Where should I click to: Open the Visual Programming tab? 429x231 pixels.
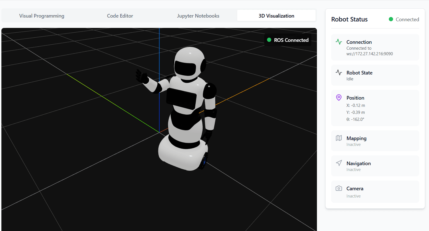click(42, 16)
